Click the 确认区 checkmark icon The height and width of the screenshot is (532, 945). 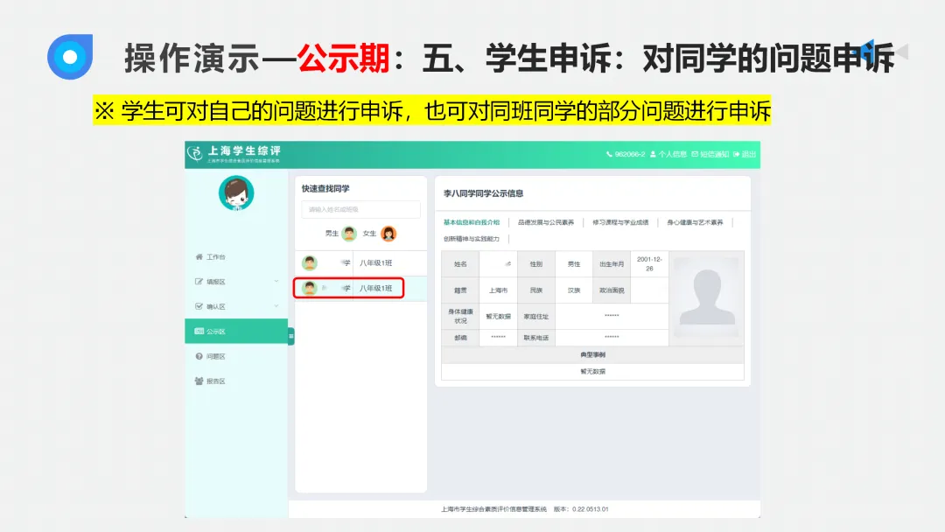199,304
